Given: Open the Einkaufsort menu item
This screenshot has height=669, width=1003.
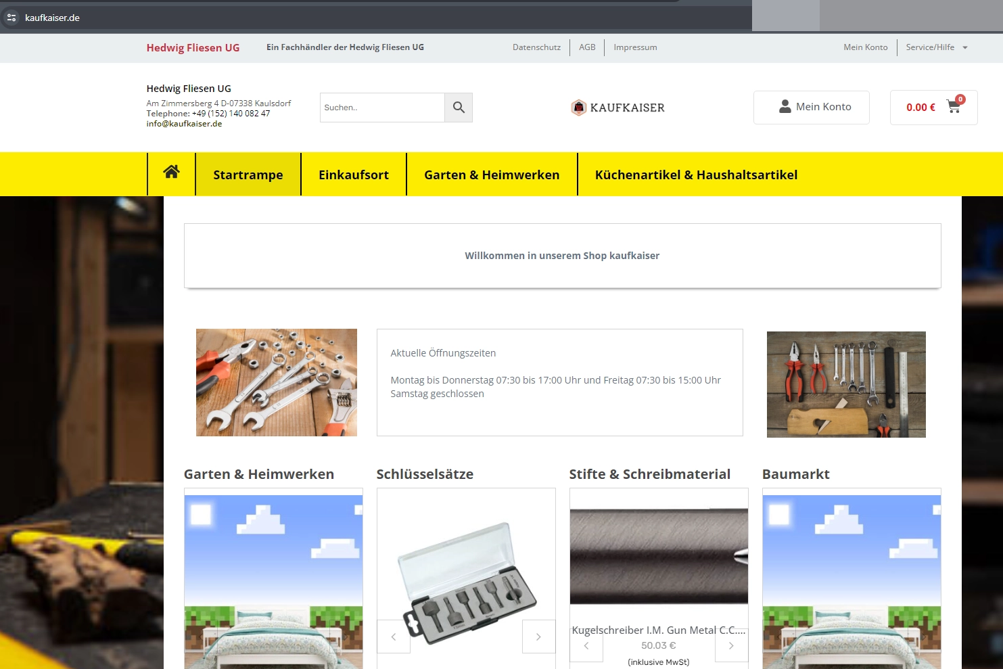Looking at the screenshot, I should pyautogui.click(x=353, y=175).
